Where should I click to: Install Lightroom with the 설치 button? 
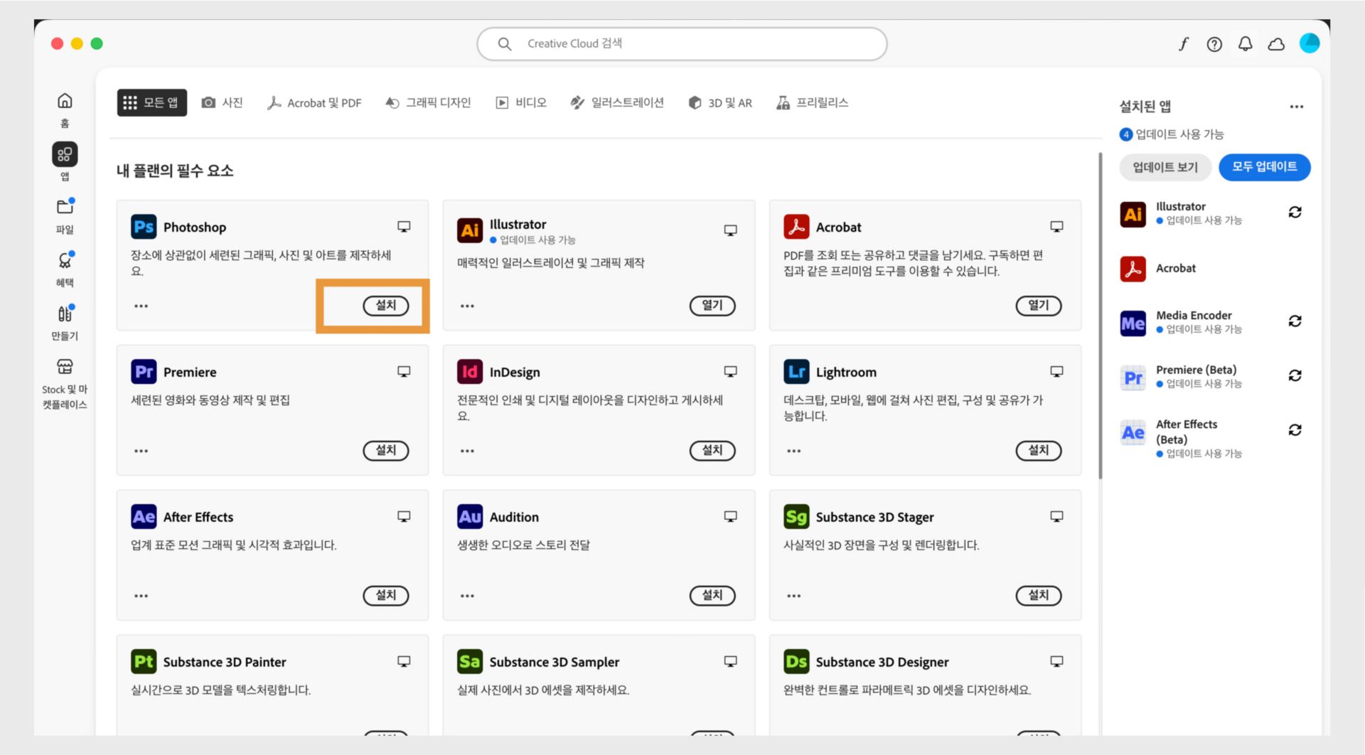click(1039, 451)
